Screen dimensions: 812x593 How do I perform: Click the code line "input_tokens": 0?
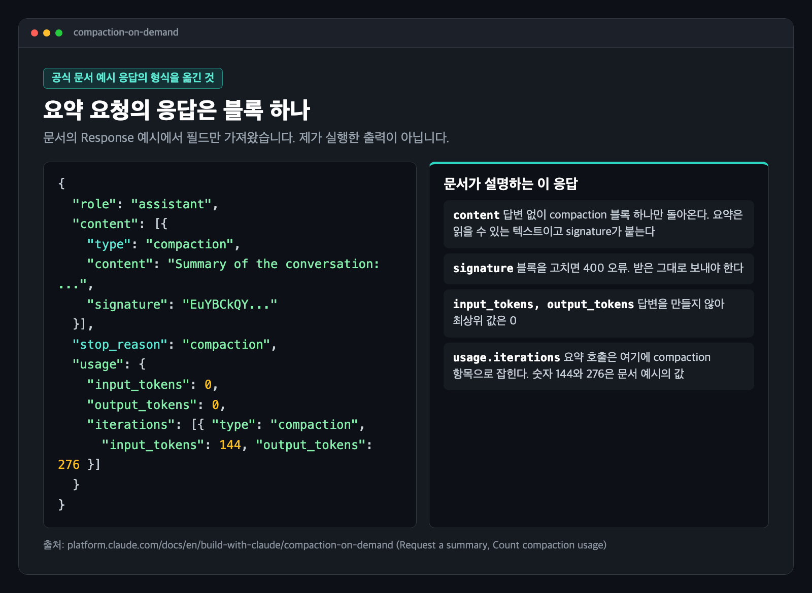tap(152, 385)
